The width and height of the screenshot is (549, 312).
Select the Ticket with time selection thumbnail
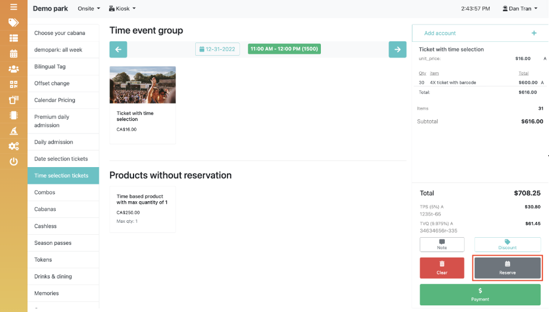pyautogui.click(x=142, y=85)
